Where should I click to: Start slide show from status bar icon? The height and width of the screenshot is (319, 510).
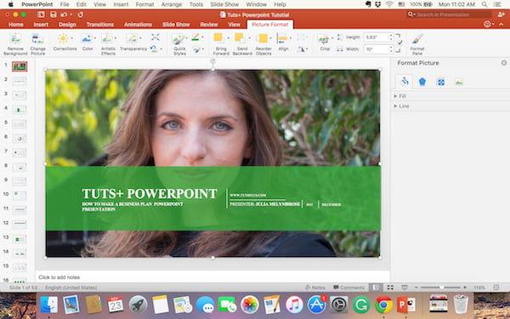[x=405, y=288]
